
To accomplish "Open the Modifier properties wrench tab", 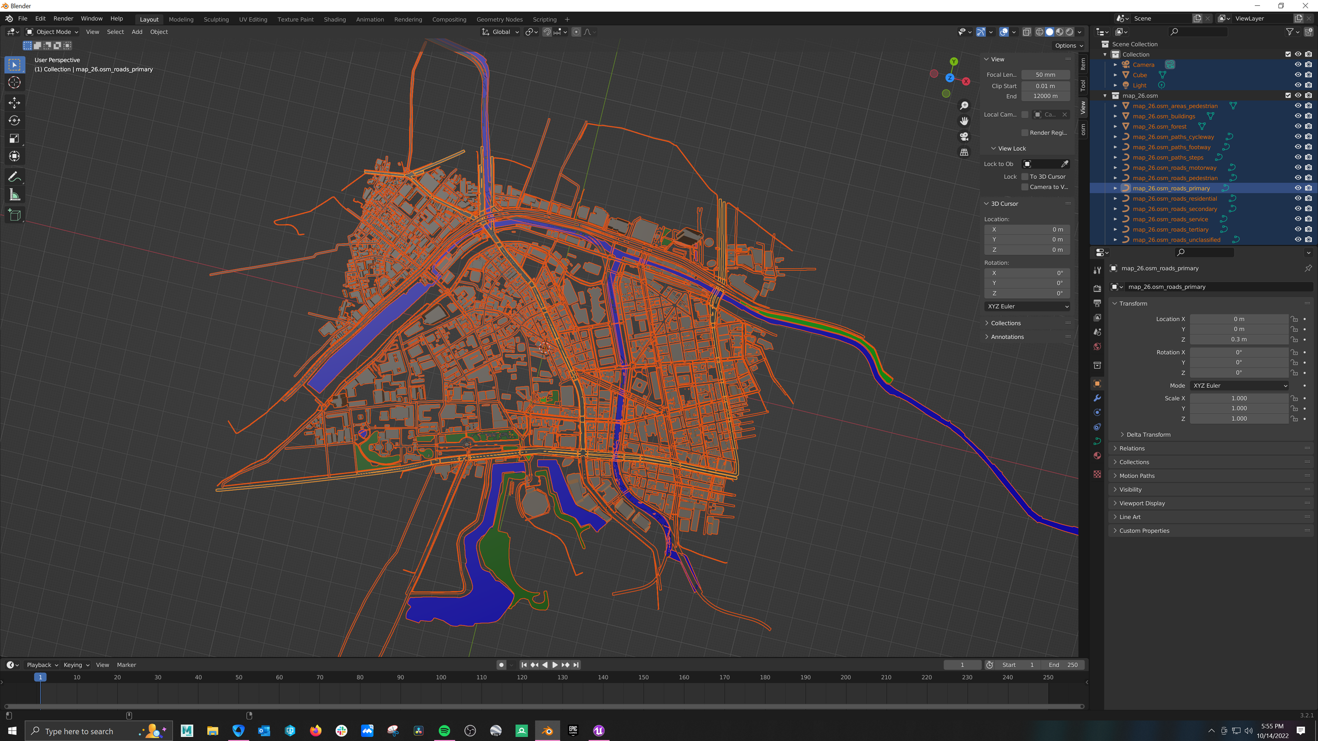I will coord(1097,398).
